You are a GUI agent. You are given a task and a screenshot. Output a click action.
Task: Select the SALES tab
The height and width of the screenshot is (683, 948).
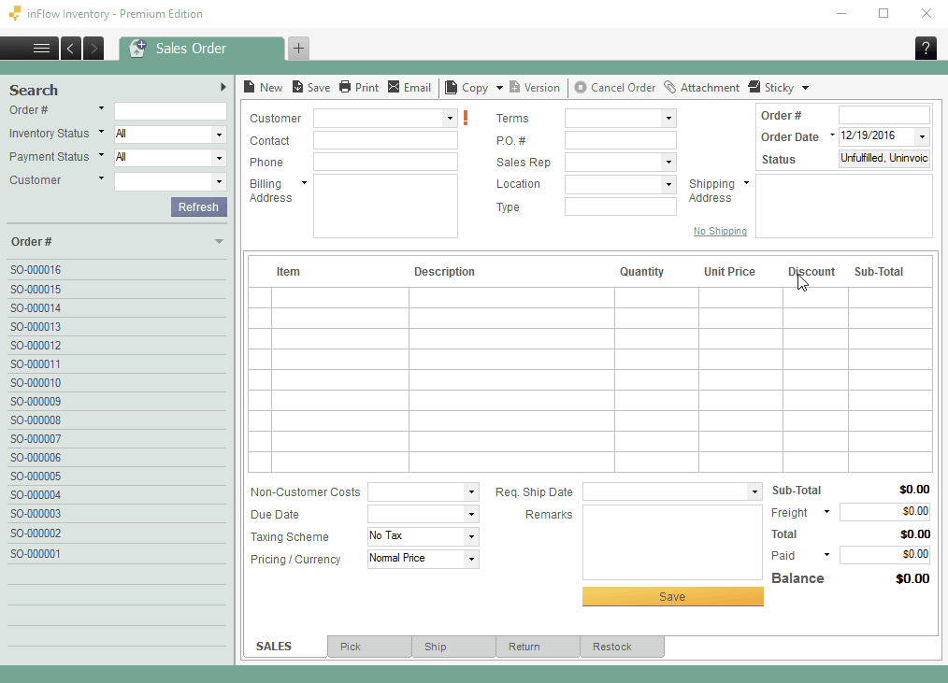pos(285,647)
